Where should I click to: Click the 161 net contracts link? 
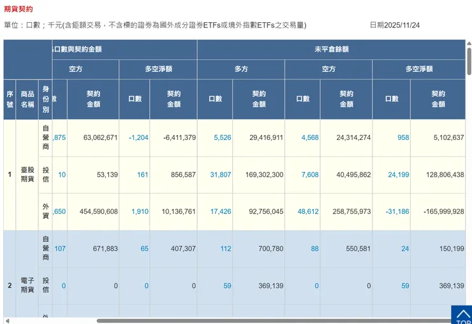143,174
